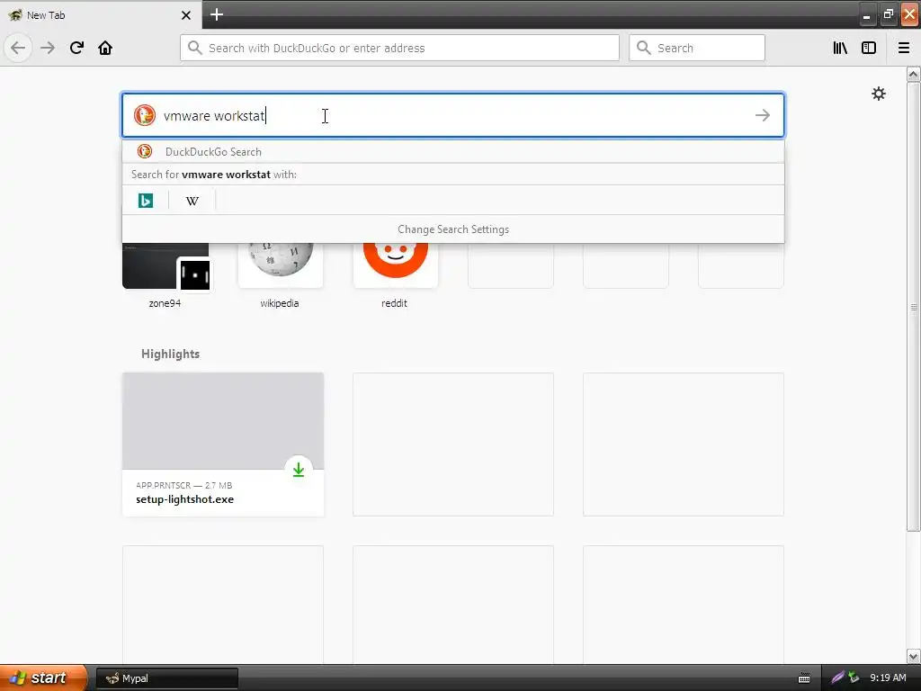Select the Mypal taskbar button
The width and height of the screenshot is (921, 691).
(x=166, y=678)
